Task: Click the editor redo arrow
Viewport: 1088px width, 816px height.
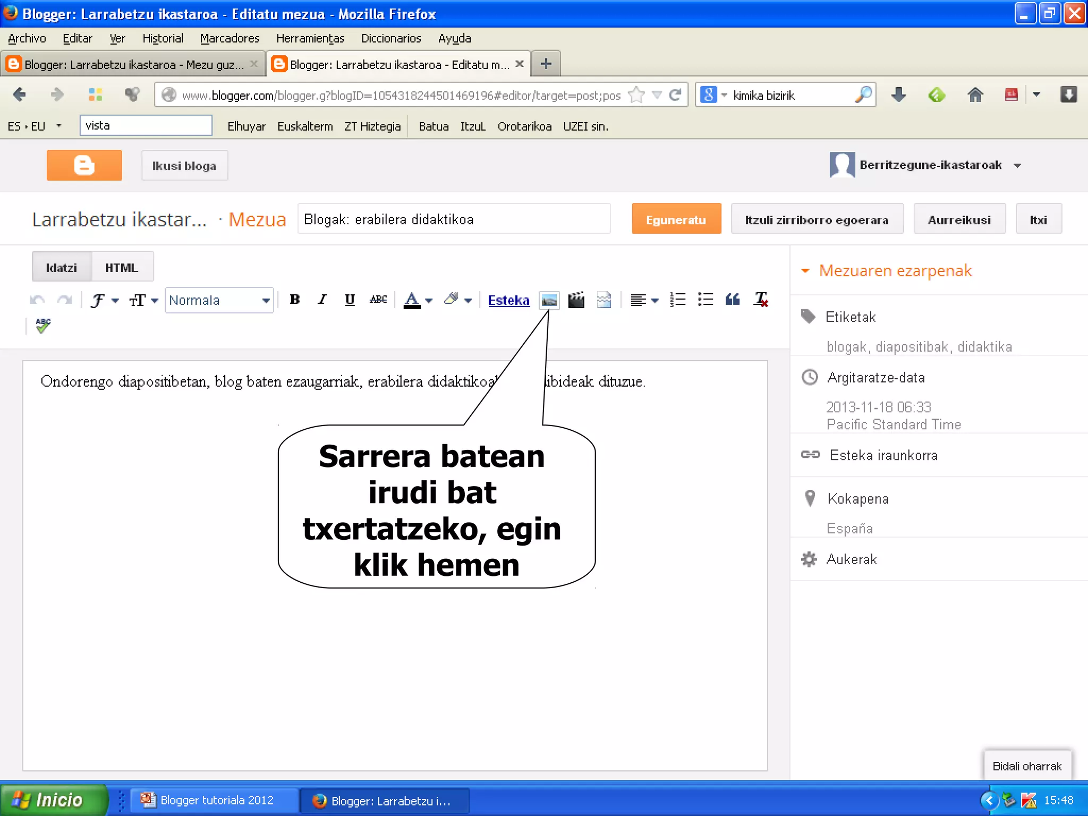Action: pyautogui.click(x=64, y=300)
